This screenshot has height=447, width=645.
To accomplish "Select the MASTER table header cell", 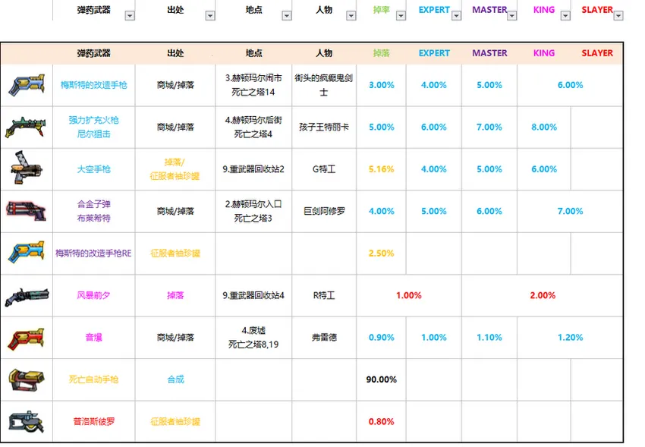I will click(x=489, y=53).
